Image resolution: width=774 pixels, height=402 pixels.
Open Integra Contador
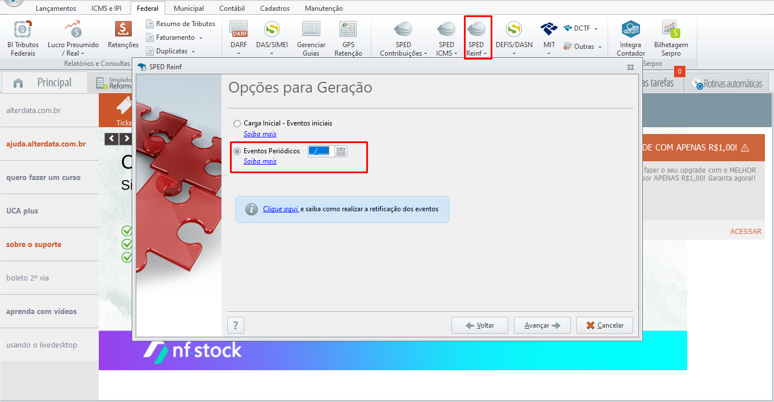coord(631,38)
